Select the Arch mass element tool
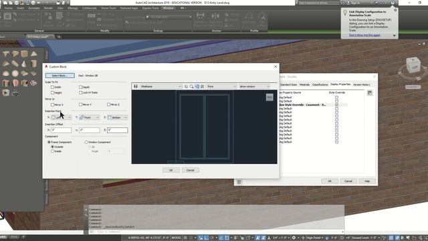 point(6,54)
